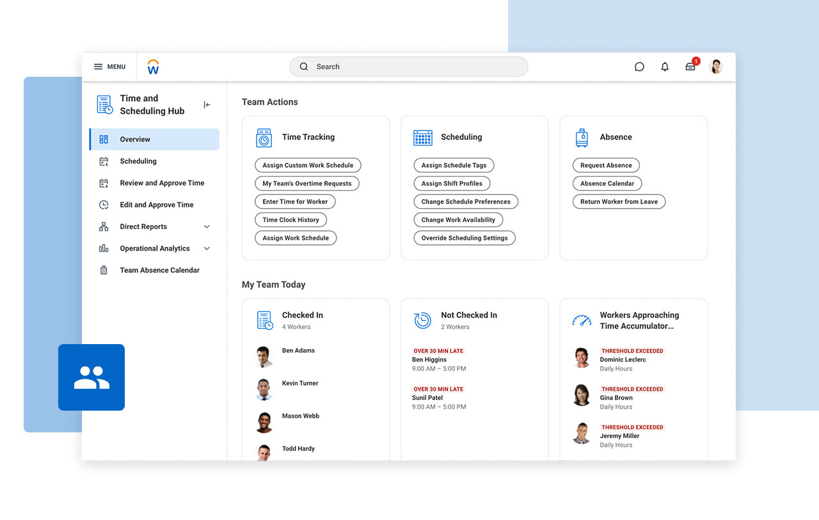This screenshot has width=819, height=520.
Task: Open Team Absence Calendar in sidebar
Action: [159, 270]
